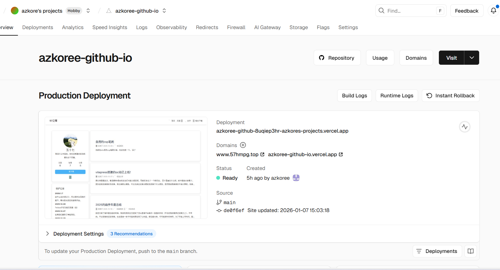Expand the Deployment Settings section

(48, 234)
